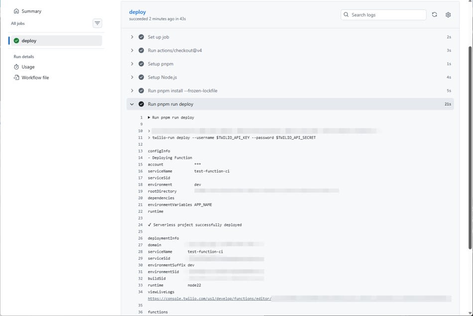Open the log settings gear menu
The height and width of the screenshot is (316, 473).
(x=448, y=15)
